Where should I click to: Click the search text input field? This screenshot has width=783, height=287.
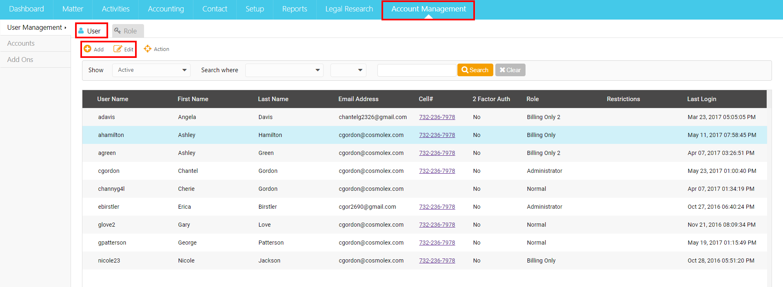pyautogui.click(x=417, y=70)
